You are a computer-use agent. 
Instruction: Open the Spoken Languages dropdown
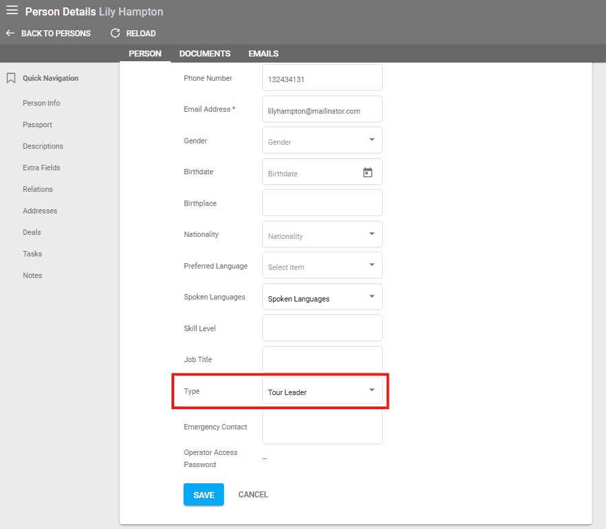pyautogui.click(x=371, y=297)
